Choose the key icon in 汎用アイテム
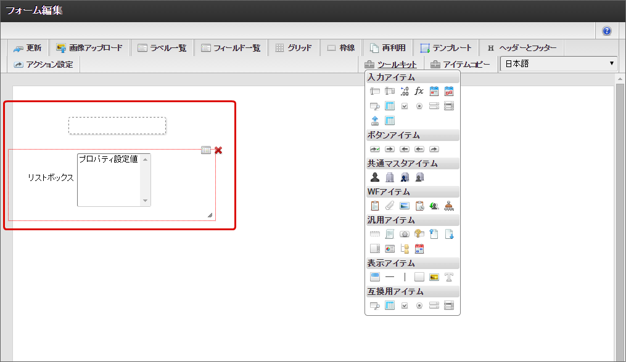Viewport: 626px width, 362px height. coord(419,234)
